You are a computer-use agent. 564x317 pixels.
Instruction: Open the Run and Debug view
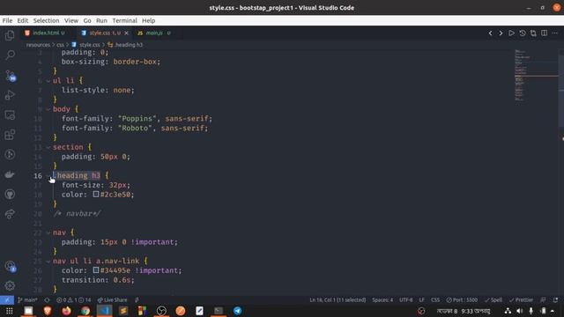click(10, 95)
